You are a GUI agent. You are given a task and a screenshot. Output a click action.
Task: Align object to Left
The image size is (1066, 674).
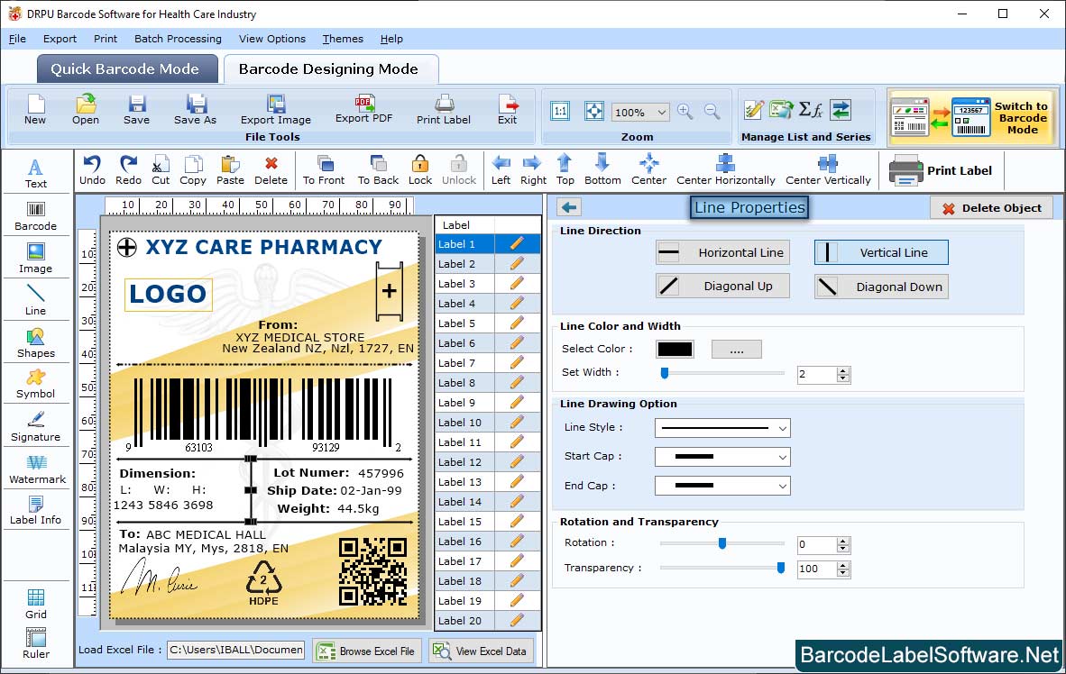tap(501, 170)
